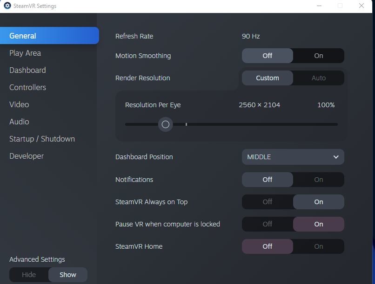Click the SteamVR logo icon in title bar

(x=7, y=6)
